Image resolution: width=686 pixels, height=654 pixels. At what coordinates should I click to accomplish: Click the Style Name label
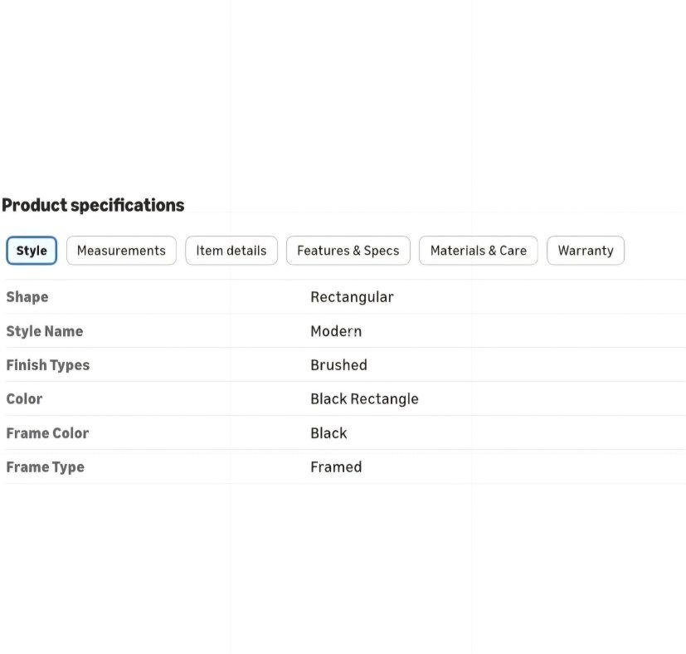45,331
